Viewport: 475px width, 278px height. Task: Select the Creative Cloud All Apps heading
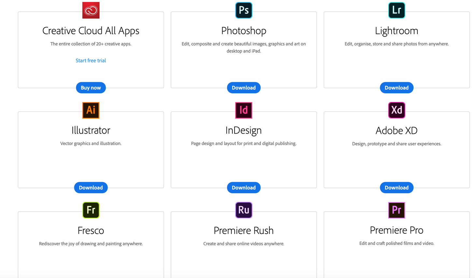(x=91, y=31)
